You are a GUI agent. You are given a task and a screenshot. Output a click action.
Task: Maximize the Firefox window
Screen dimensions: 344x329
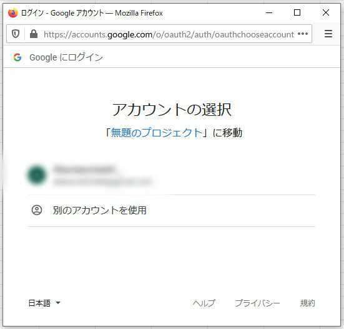297,12
